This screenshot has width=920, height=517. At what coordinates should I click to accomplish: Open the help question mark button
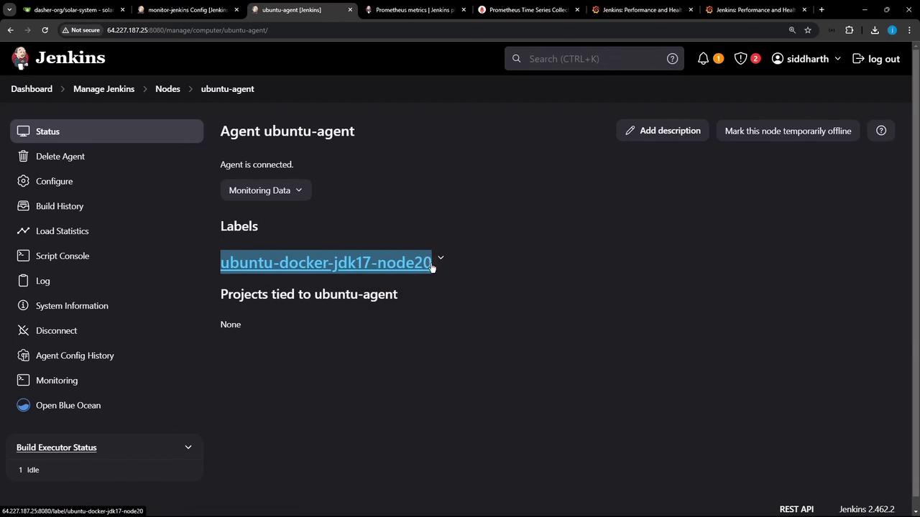[x=881, y=131]
